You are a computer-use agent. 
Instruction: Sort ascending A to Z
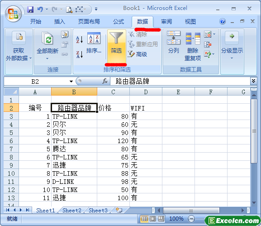click(x=80, y=40)
